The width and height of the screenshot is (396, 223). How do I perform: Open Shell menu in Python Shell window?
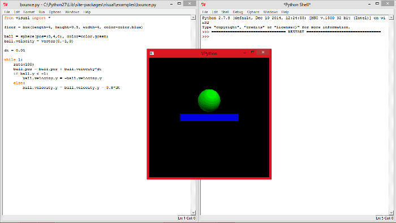(x=225, y=12)
